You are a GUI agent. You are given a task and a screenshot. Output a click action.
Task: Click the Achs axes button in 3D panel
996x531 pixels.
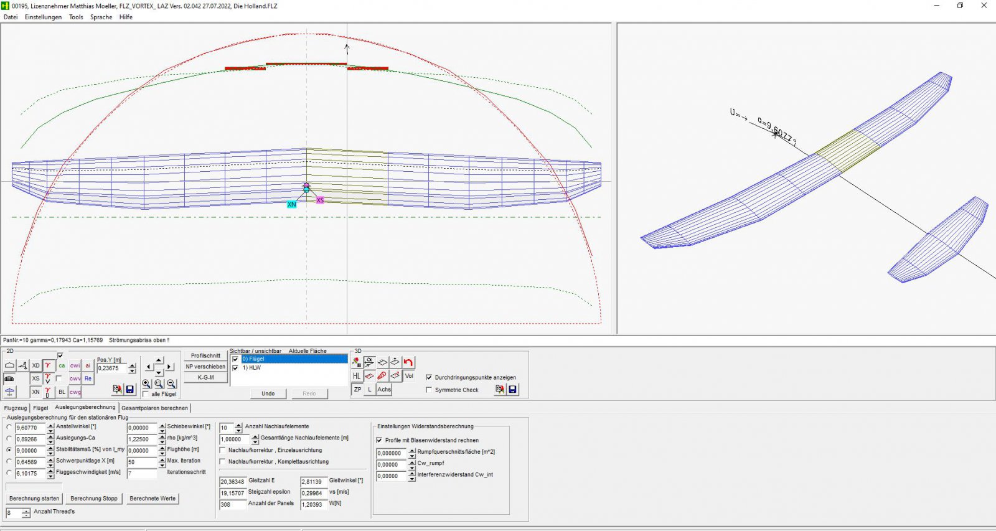384,390
